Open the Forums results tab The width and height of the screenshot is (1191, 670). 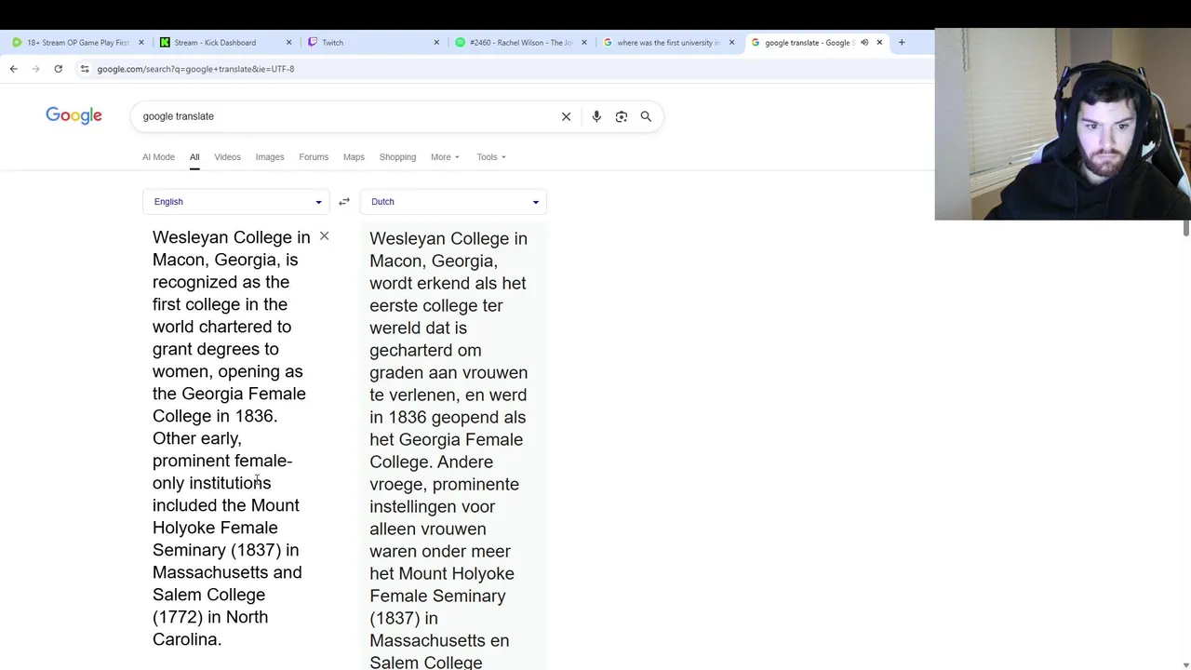tap(314, 157)
